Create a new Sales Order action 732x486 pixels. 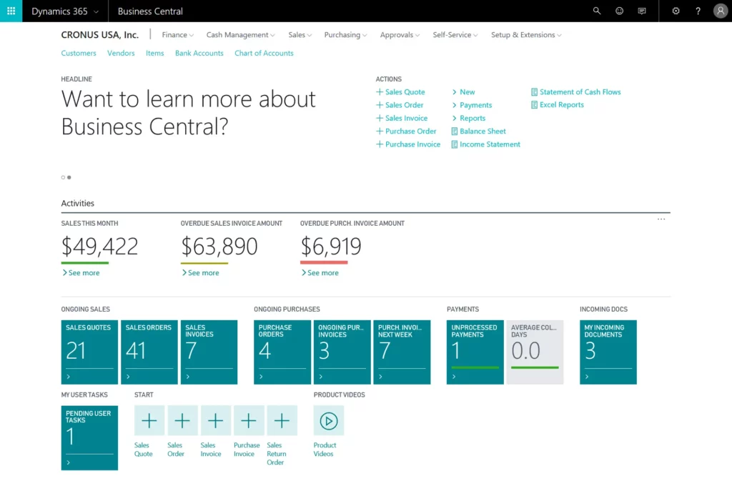point(400,105)
